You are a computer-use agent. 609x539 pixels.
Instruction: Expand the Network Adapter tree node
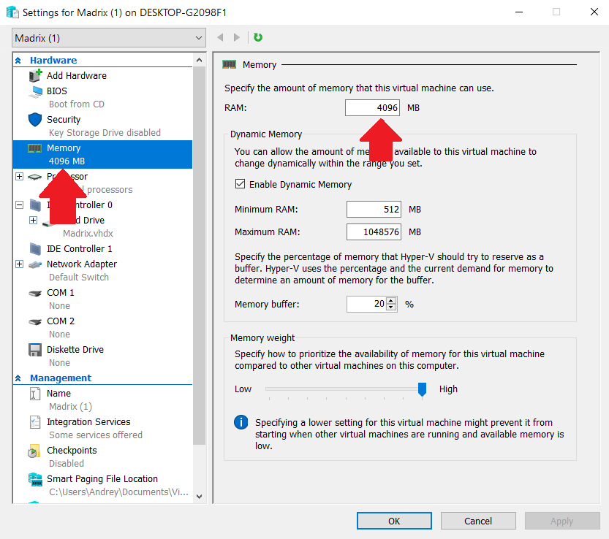19,264
